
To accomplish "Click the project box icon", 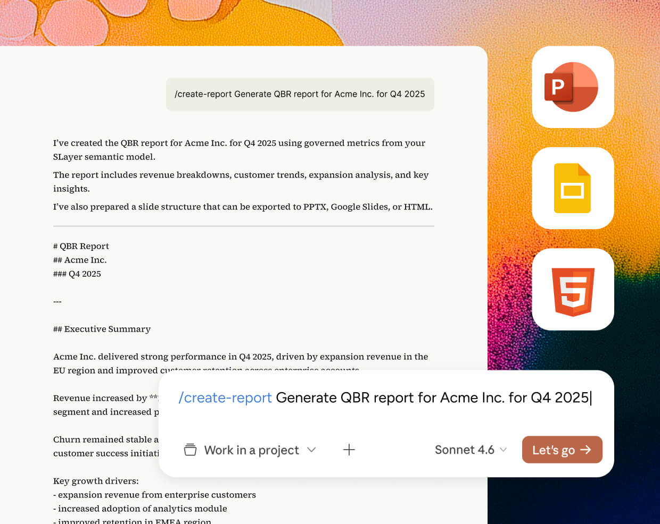I will pos(190,450).
